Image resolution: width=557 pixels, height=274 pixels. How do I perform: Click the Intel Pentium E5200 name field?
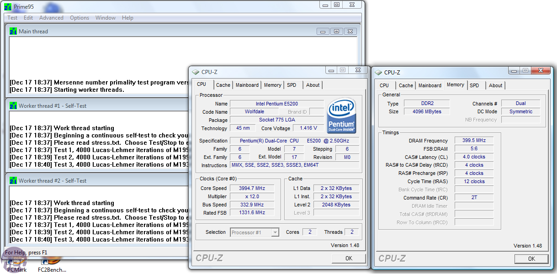[276, 104]
